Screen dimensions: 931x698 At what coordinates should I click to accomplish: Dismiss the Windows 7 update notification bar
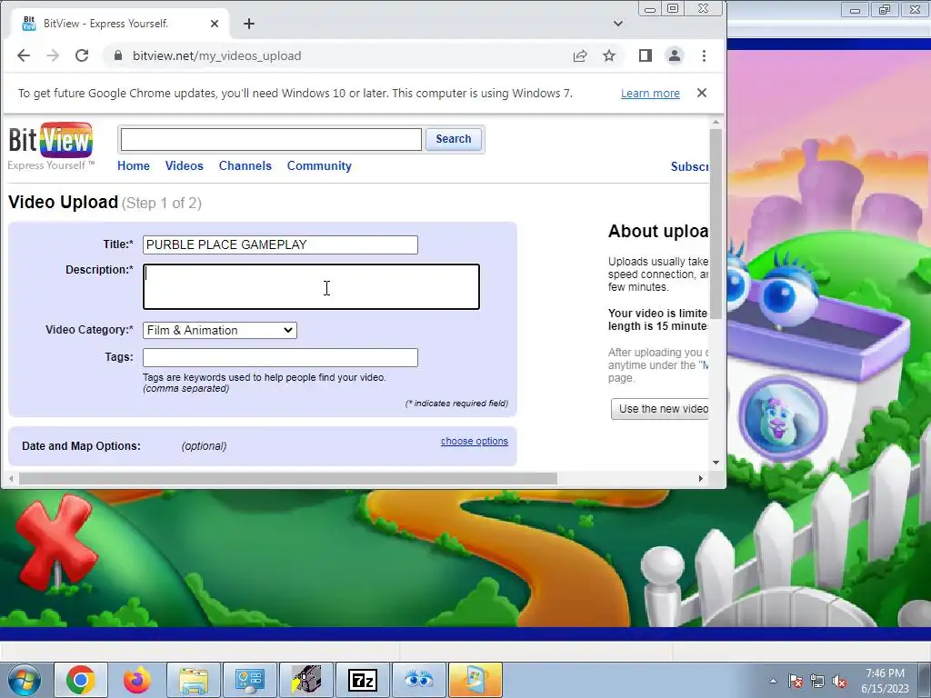pyautogui.click(x=702, y=94)
